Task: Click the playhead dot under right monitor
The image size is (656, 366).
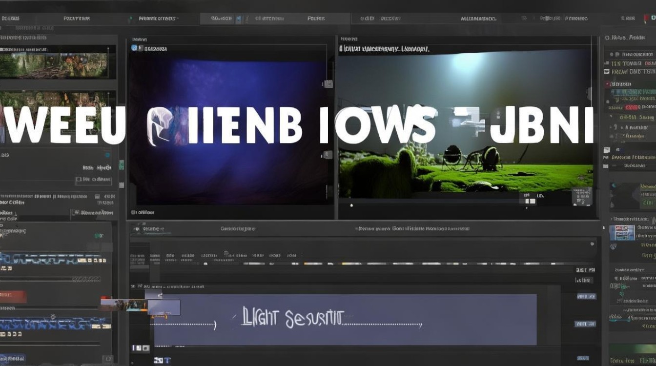Action: coord(351,205)
